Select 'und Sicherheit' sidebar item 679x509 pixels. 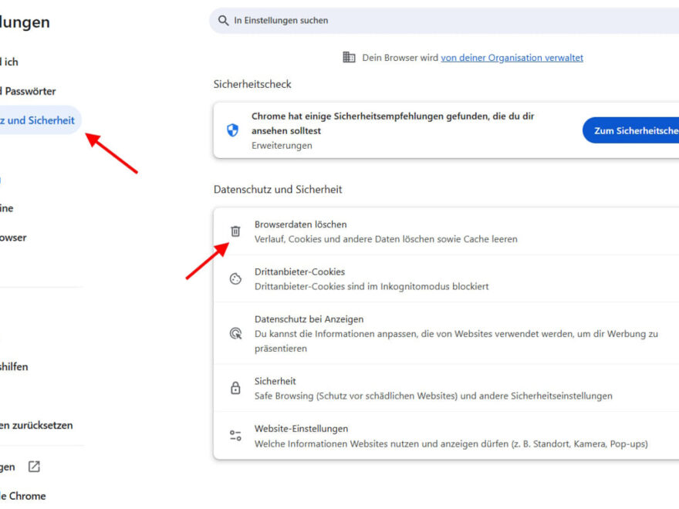click(x=40, y=120)
